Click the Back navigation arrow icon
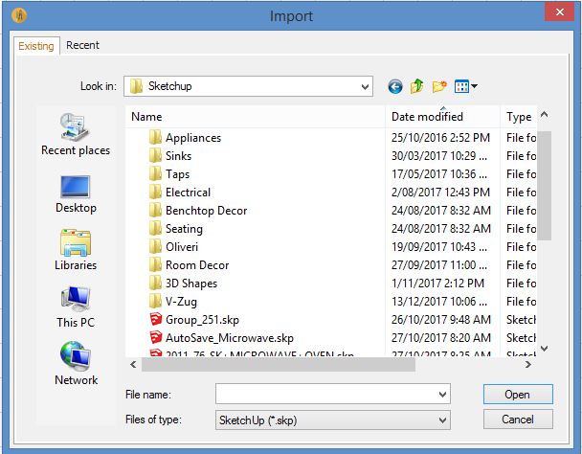This screenshot has height=454, width=582. (395, 86)
